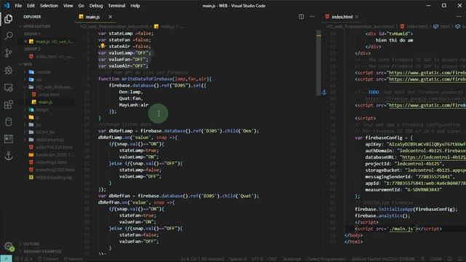Open the File menu
The height and width of the screenshot is (262, 466).
(18, 6)
